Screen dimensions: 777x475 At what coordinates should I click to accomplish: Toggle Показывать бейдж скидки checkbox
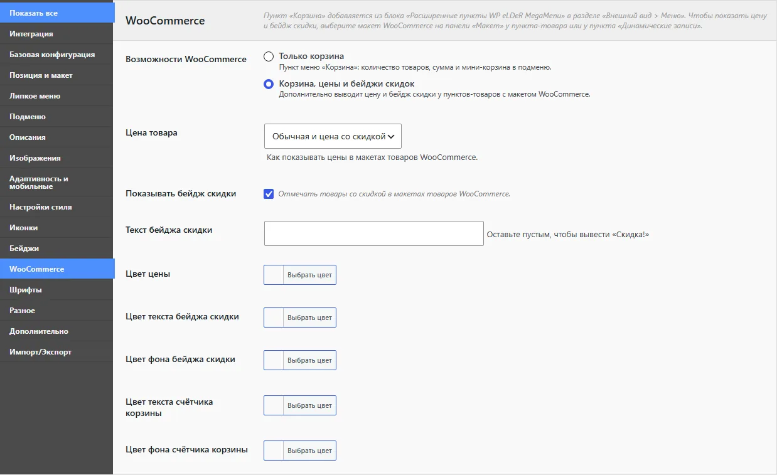point(269,194)
